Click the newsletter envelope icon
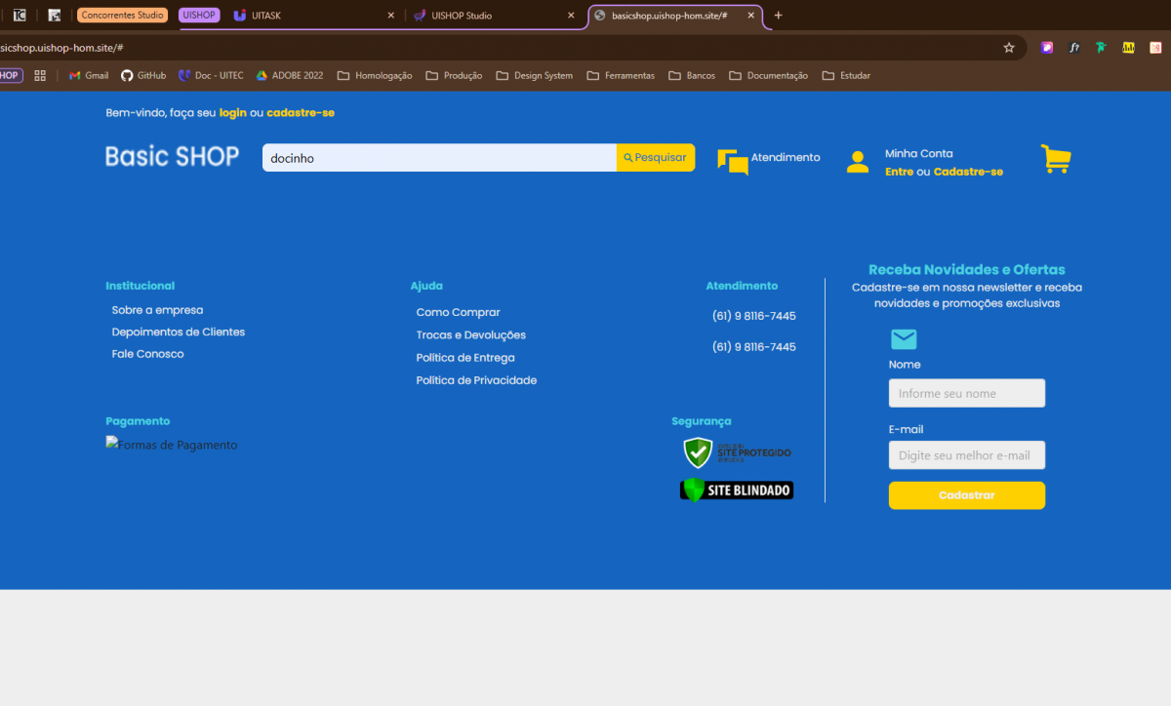 (x=904, y=339)
